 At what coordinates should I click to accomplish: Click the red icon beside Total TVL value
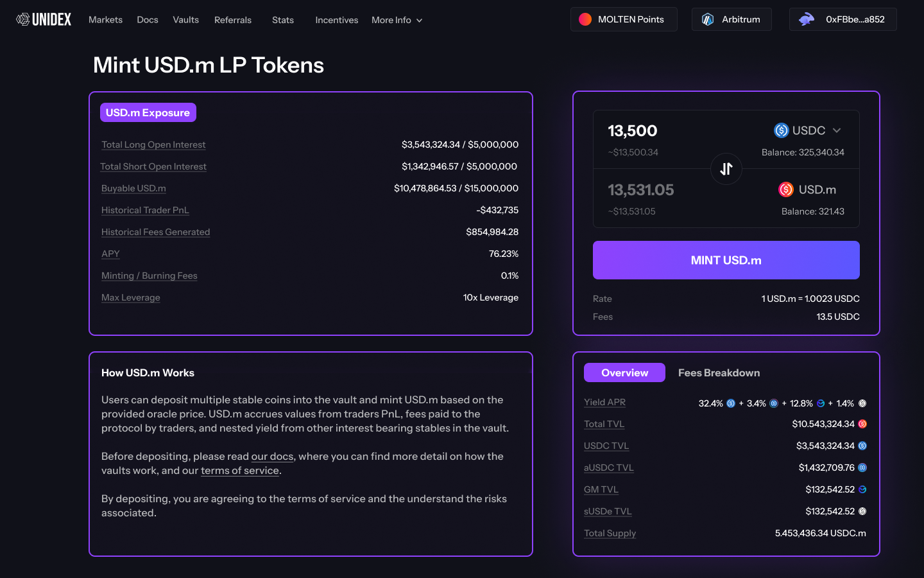point(862,424)
